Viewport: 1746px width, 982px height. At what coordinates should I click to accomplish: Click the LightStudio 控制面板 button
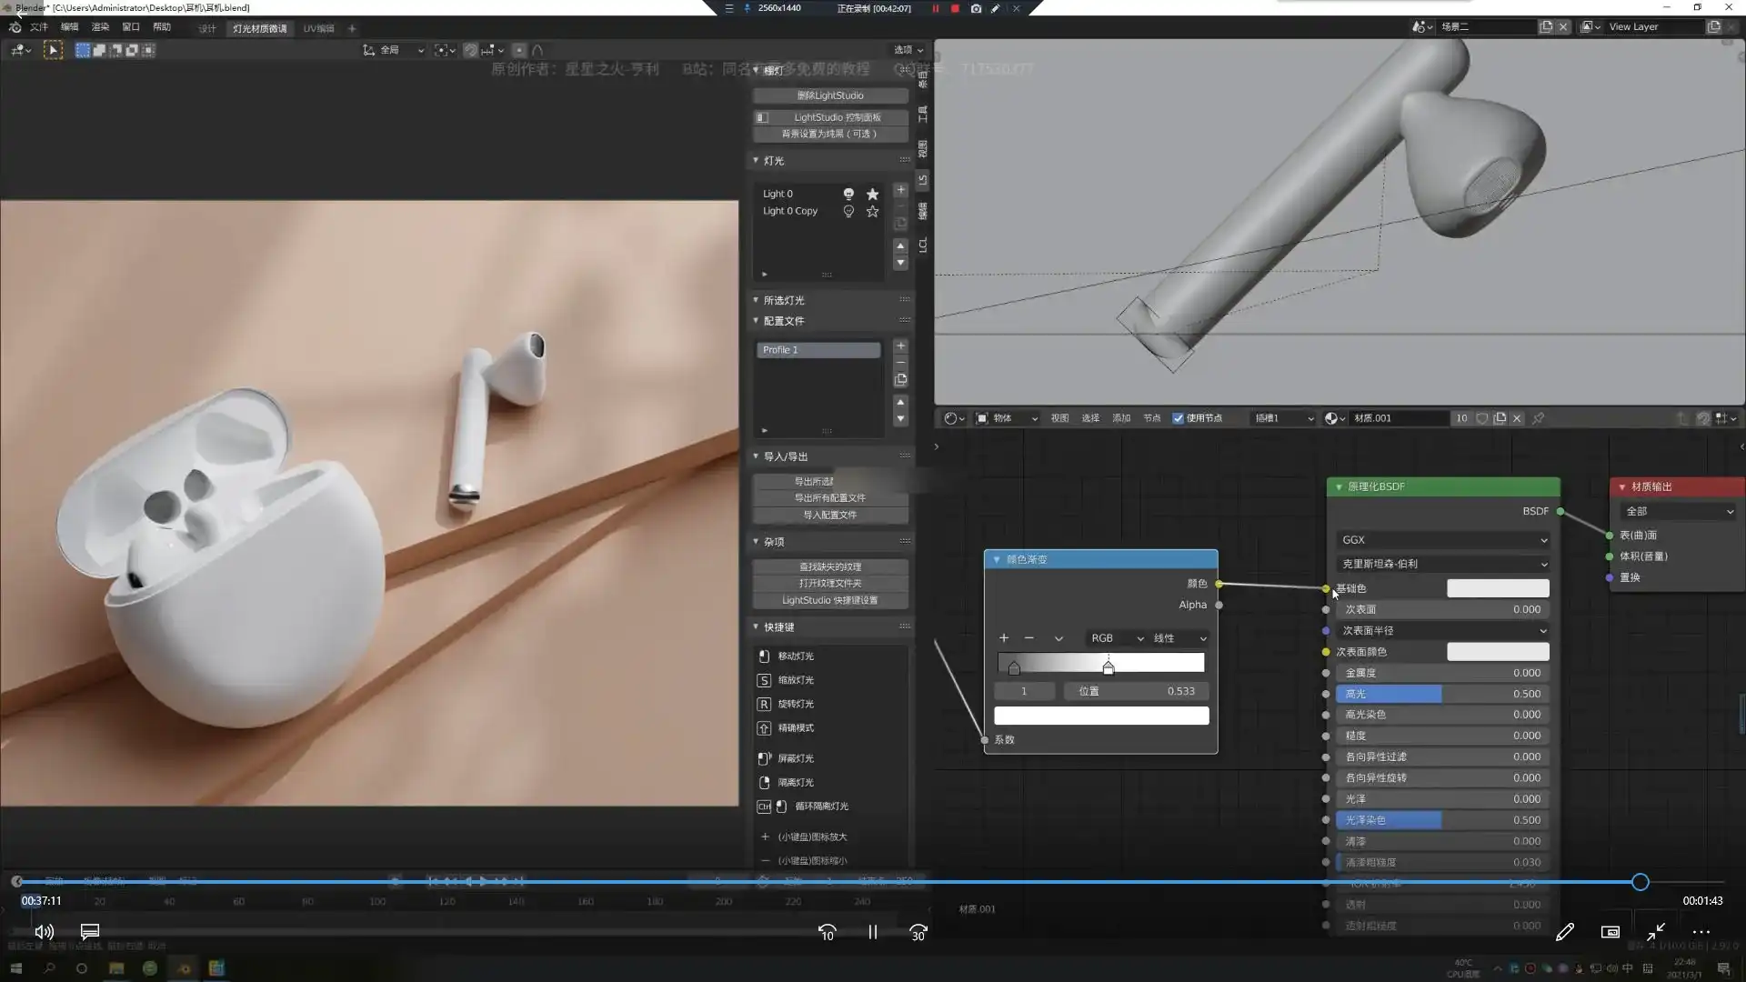coord(829,116)
